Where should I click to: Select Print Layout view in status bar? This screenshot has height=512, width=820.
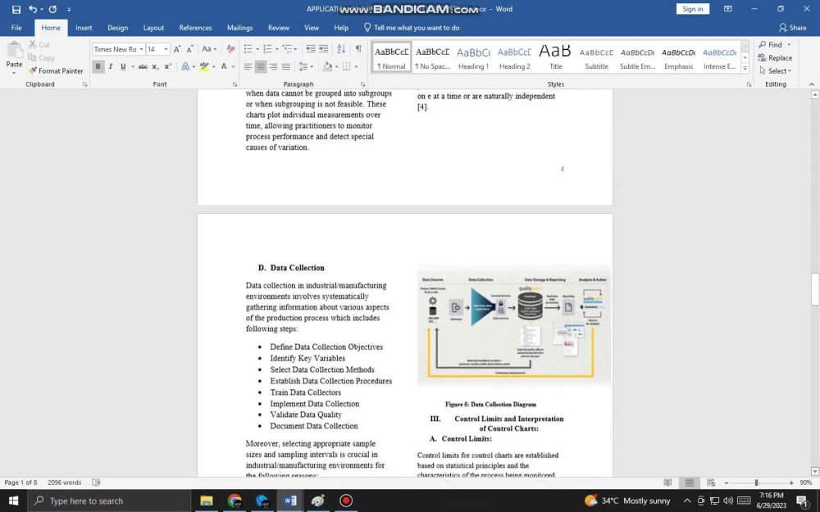(690, 483)
